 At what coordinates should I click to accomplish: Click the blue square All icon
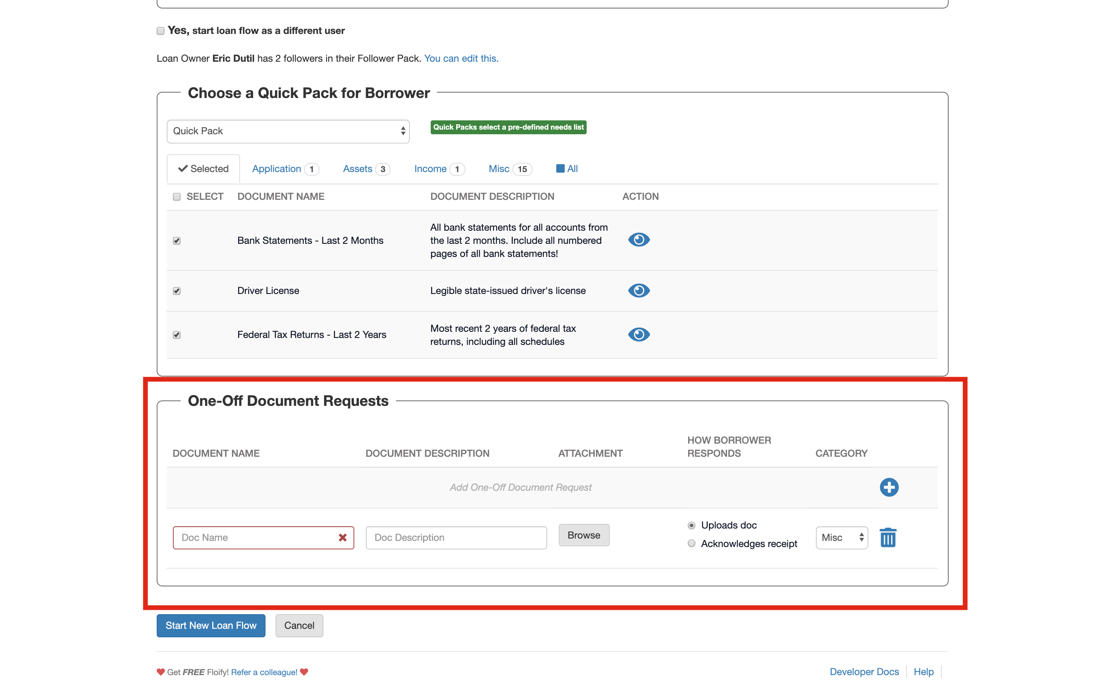(x=560, y=169)
